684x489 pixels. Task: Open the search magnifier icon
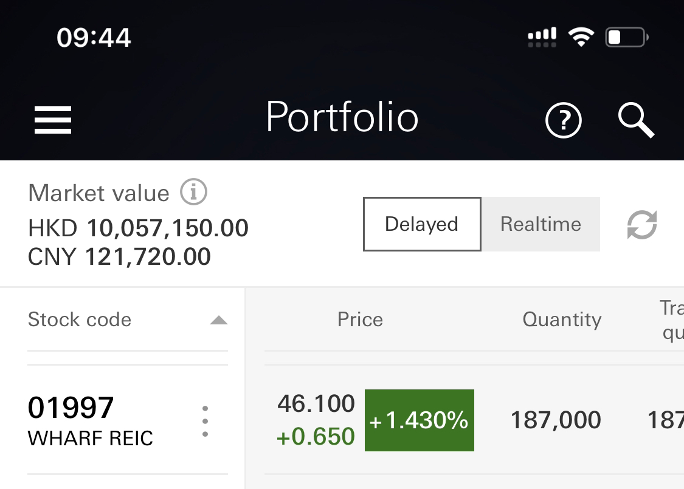636,120
